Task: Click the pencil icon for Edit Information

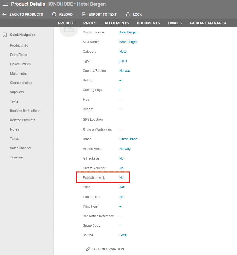Action: pyautogui.click(x=88, y=249)
